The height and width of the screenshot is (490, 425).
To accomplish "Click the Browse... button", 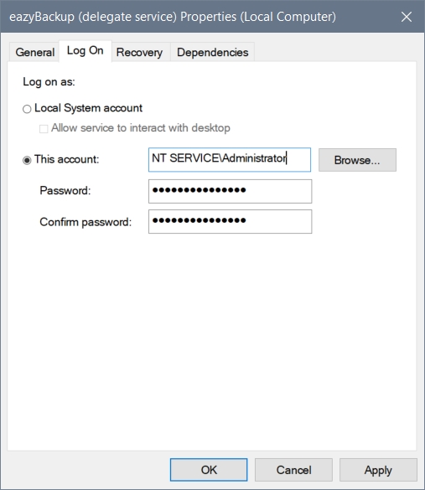I will 357,160.
